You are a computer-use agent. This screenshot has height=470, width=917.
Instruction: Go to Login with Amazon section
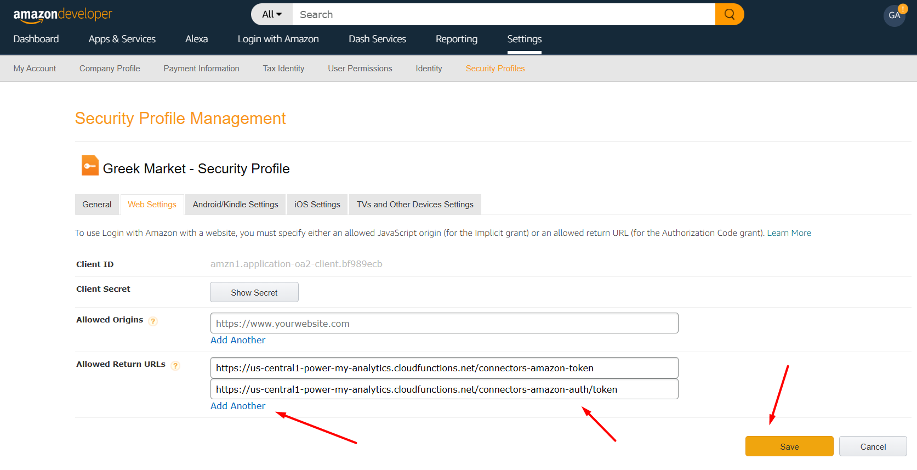click(x=278, y=39)
